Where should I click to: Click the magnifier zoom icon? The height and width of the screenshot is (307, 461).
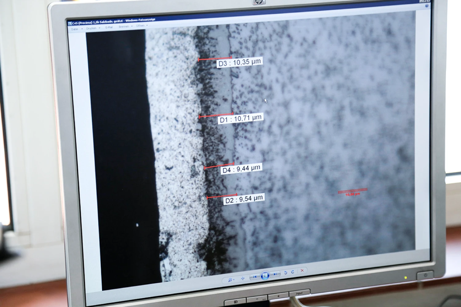(230, 280)
